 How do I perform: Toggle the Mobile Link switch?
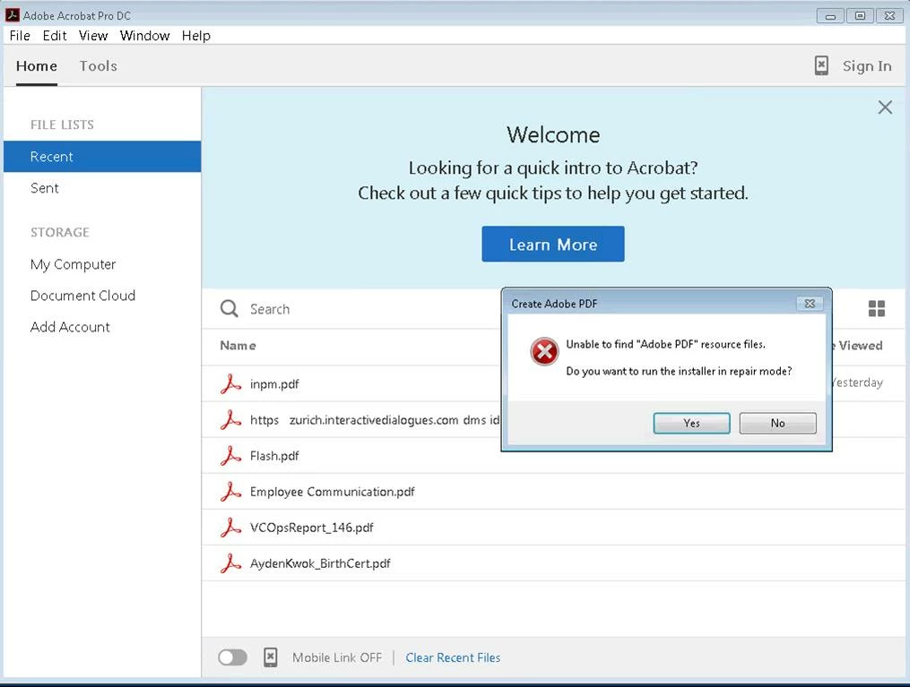pos(233,657)
